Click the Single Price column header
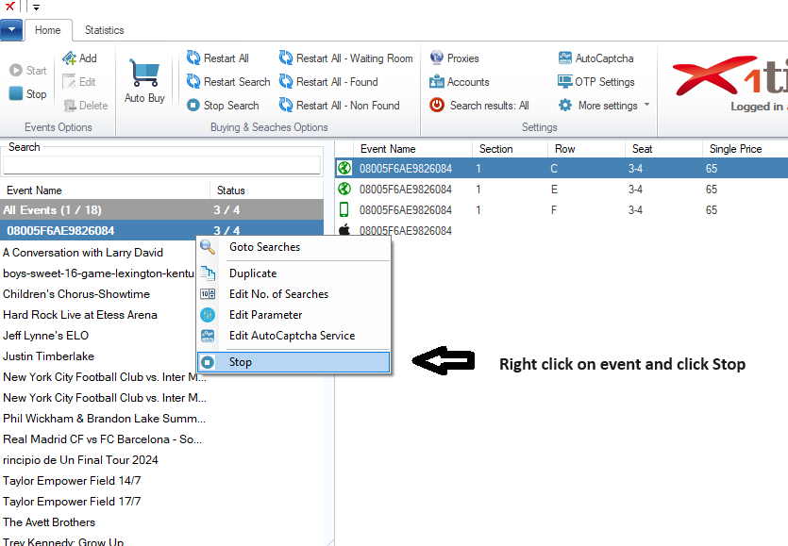Image resolution: width=788 pixels, height=546 pixels. pyautogui.click(x=734, y=149)
